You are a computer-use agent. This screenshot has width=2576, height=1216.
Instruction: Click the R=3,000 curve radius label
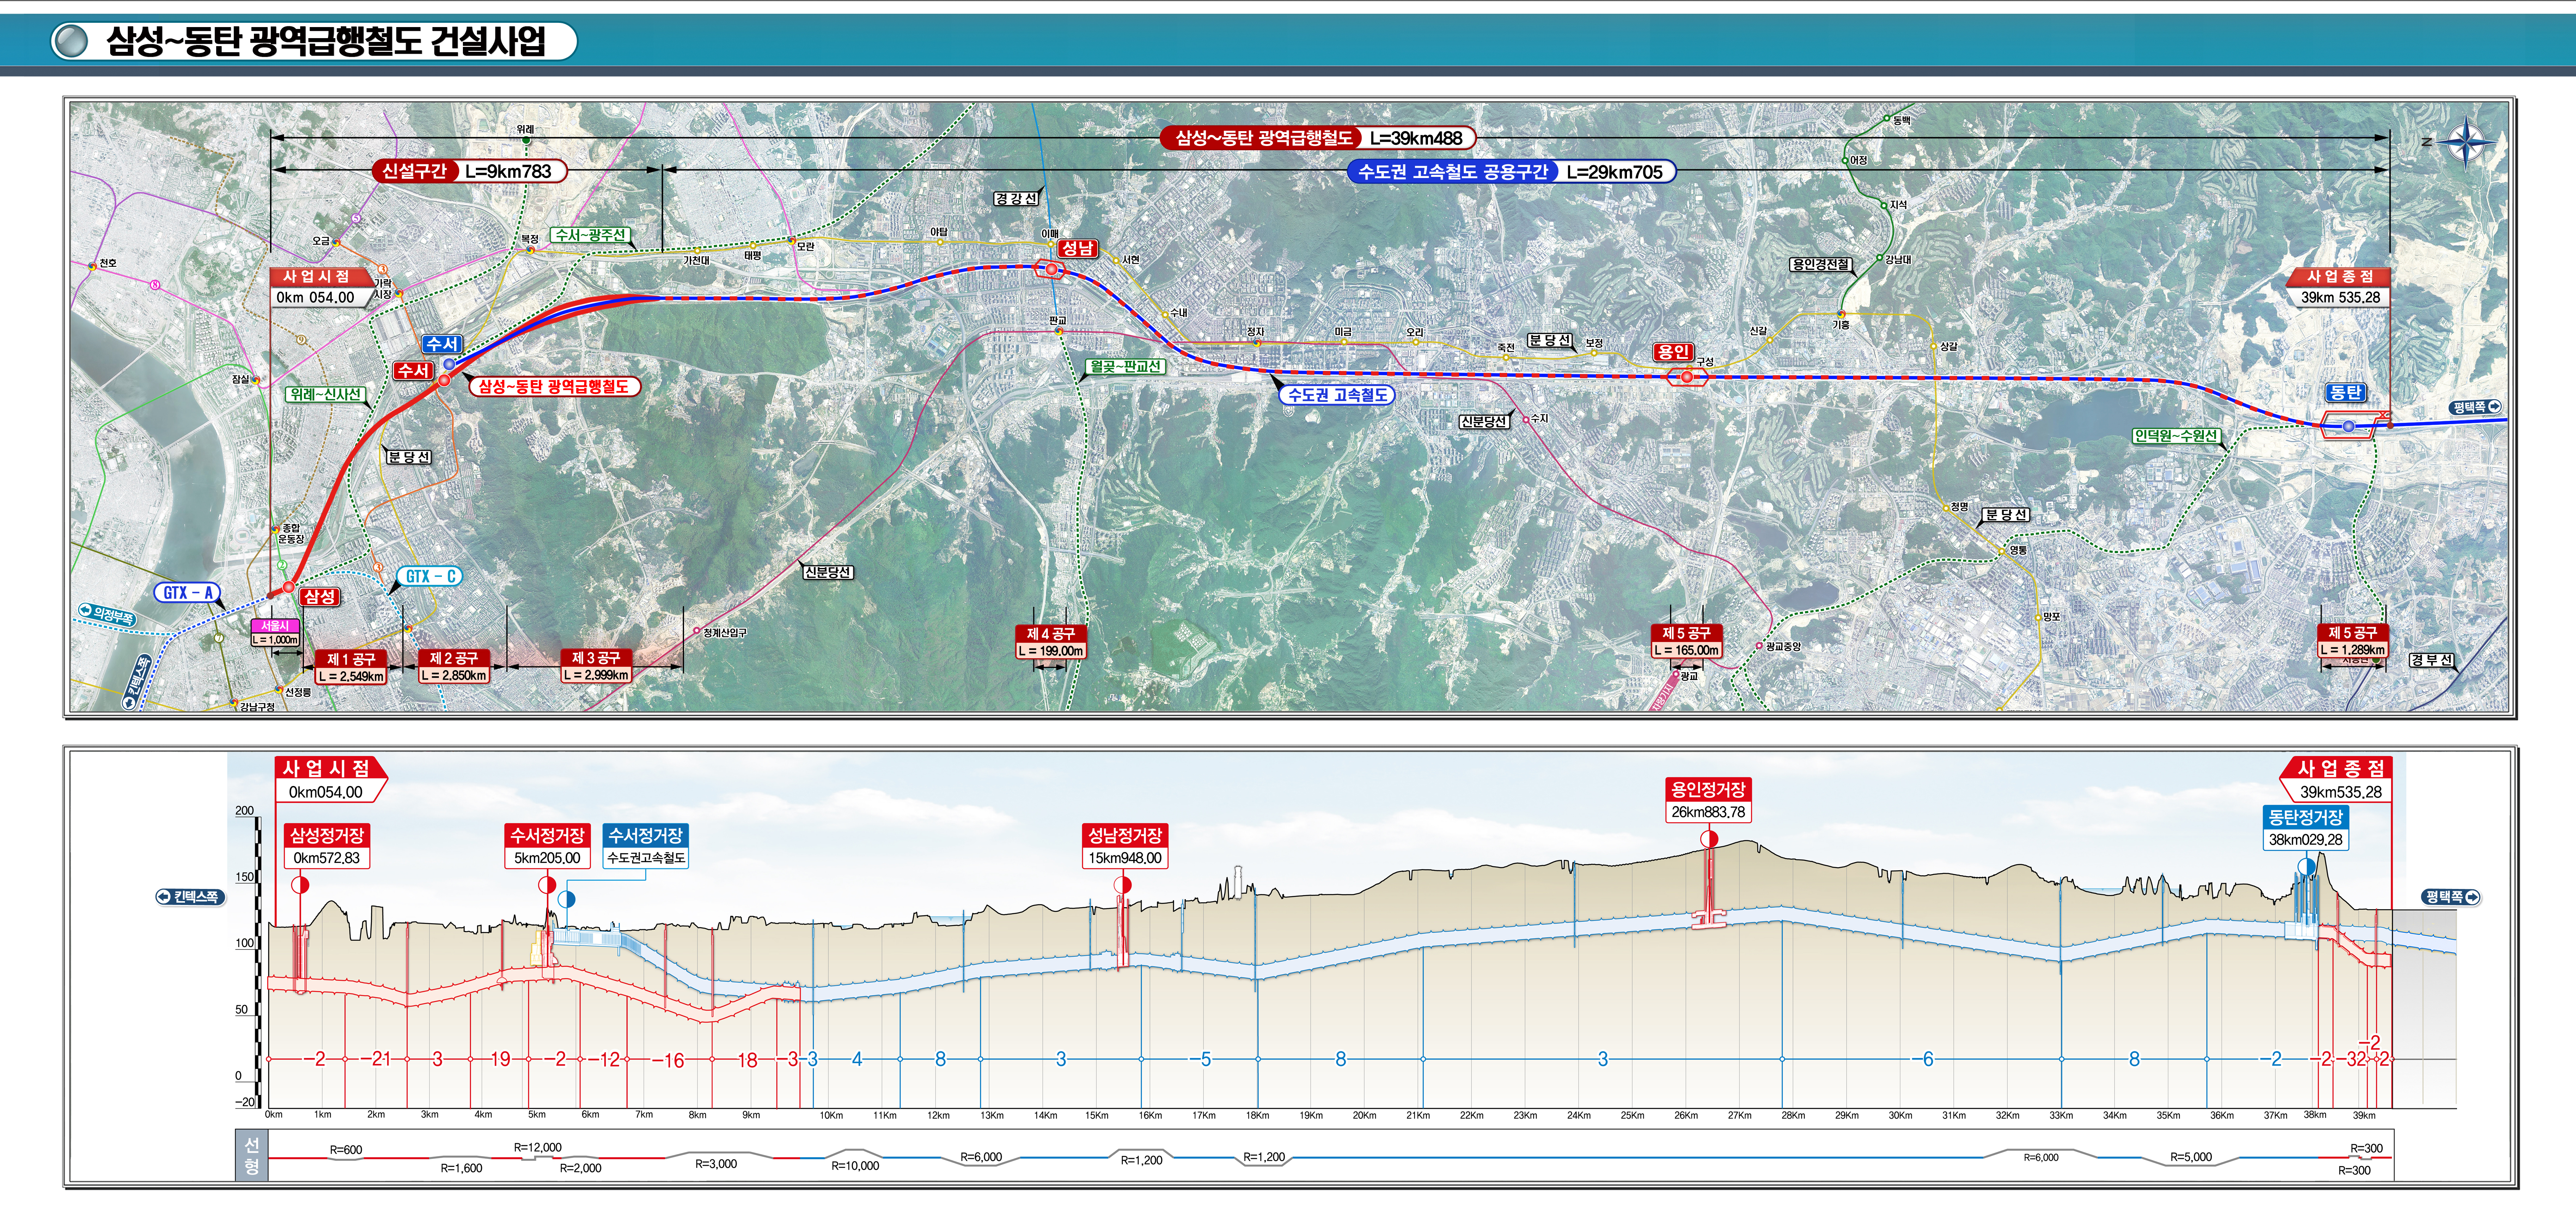716,1164
